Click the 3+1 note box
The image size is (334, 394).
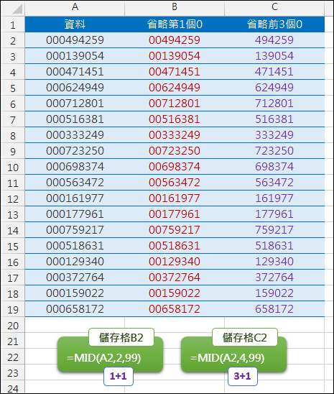pos(242,376)
